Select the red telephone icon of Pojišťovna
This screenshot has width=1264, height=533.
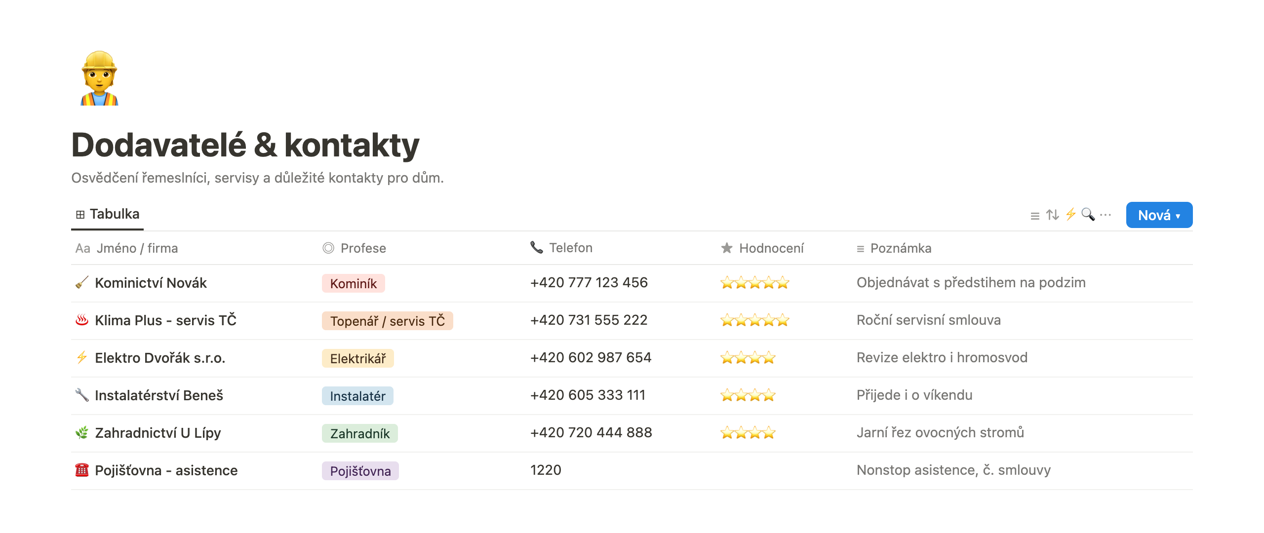[82, 470]
